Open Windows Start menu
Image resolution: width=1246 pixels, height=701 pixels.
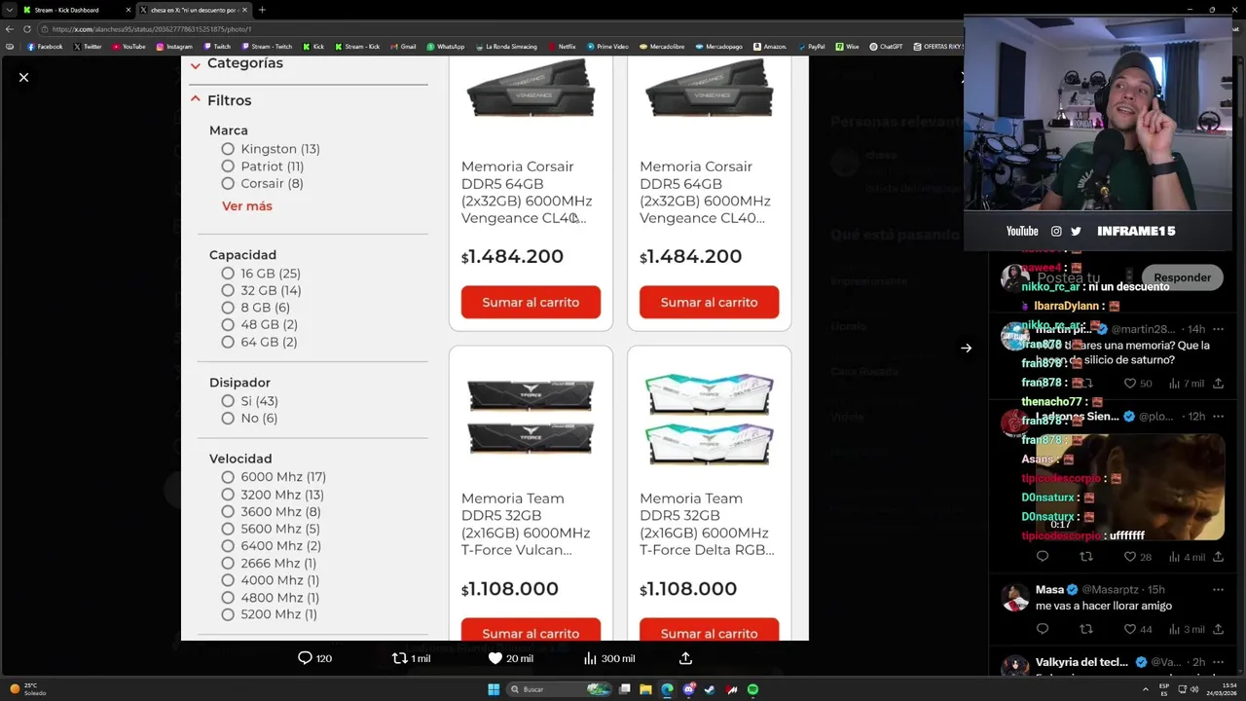coord(494,689)
